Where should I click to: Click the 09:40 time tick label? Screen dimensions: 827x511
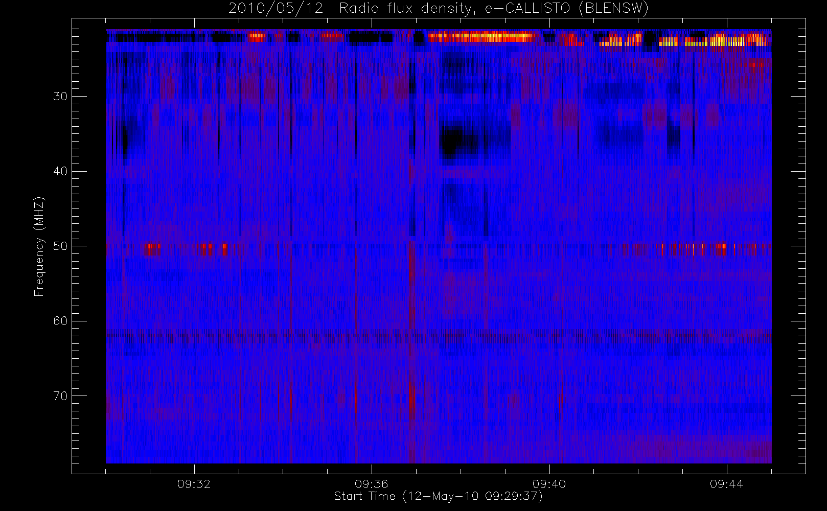coord(549,484)
